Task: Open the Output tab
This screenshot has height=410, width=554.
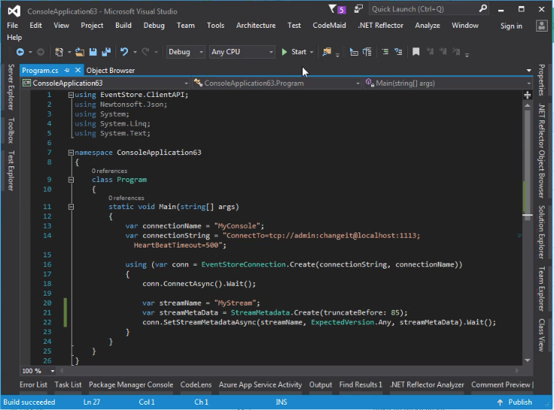Action: [x=321, y=384]
